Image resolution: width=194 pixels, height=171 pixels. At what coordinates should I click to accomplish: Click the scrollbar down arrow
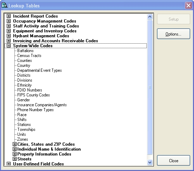pyautogui.click(x=150, y=162)
